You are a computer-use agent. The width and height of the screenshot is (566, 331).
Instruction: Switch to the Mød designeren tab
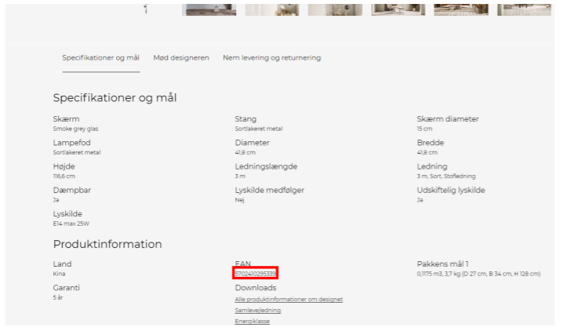pyautogui.click(x=181, y=58)
